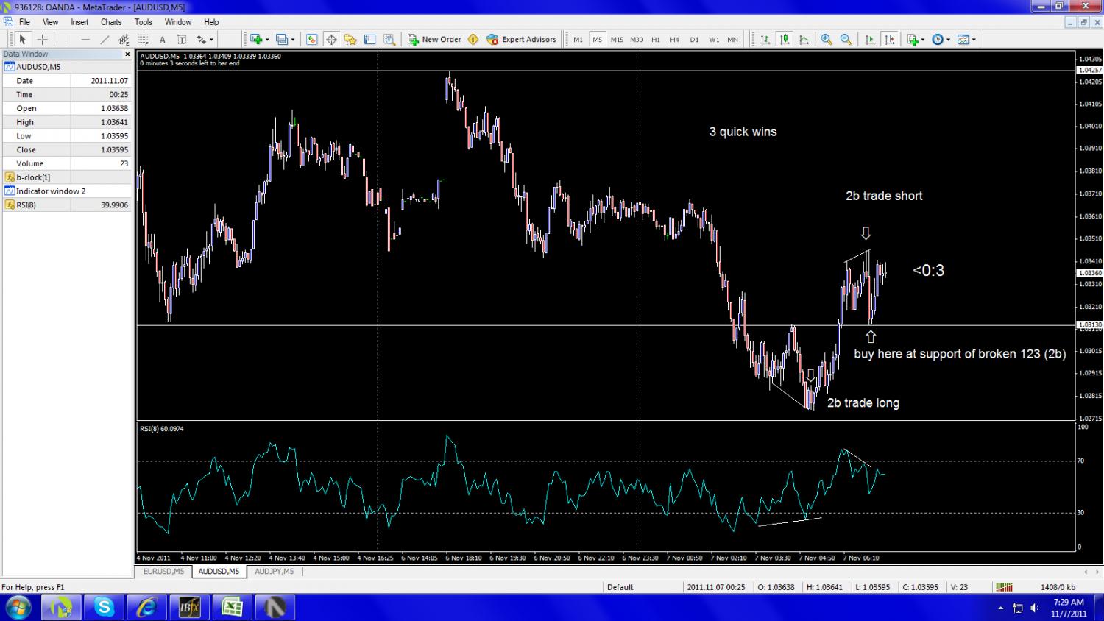
Task: Expand the Arrows tool dropdown arrow
Action: (x=211, y=39)
